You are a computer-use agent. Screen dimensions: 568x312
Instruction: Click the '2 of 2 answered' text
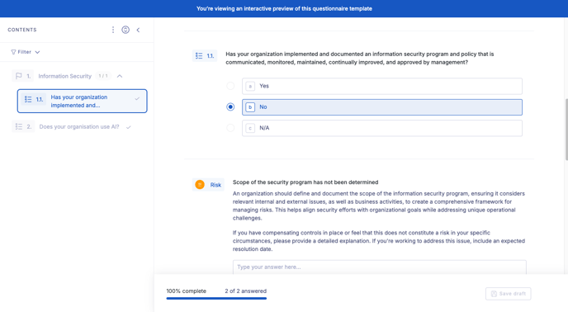[245, 291]
